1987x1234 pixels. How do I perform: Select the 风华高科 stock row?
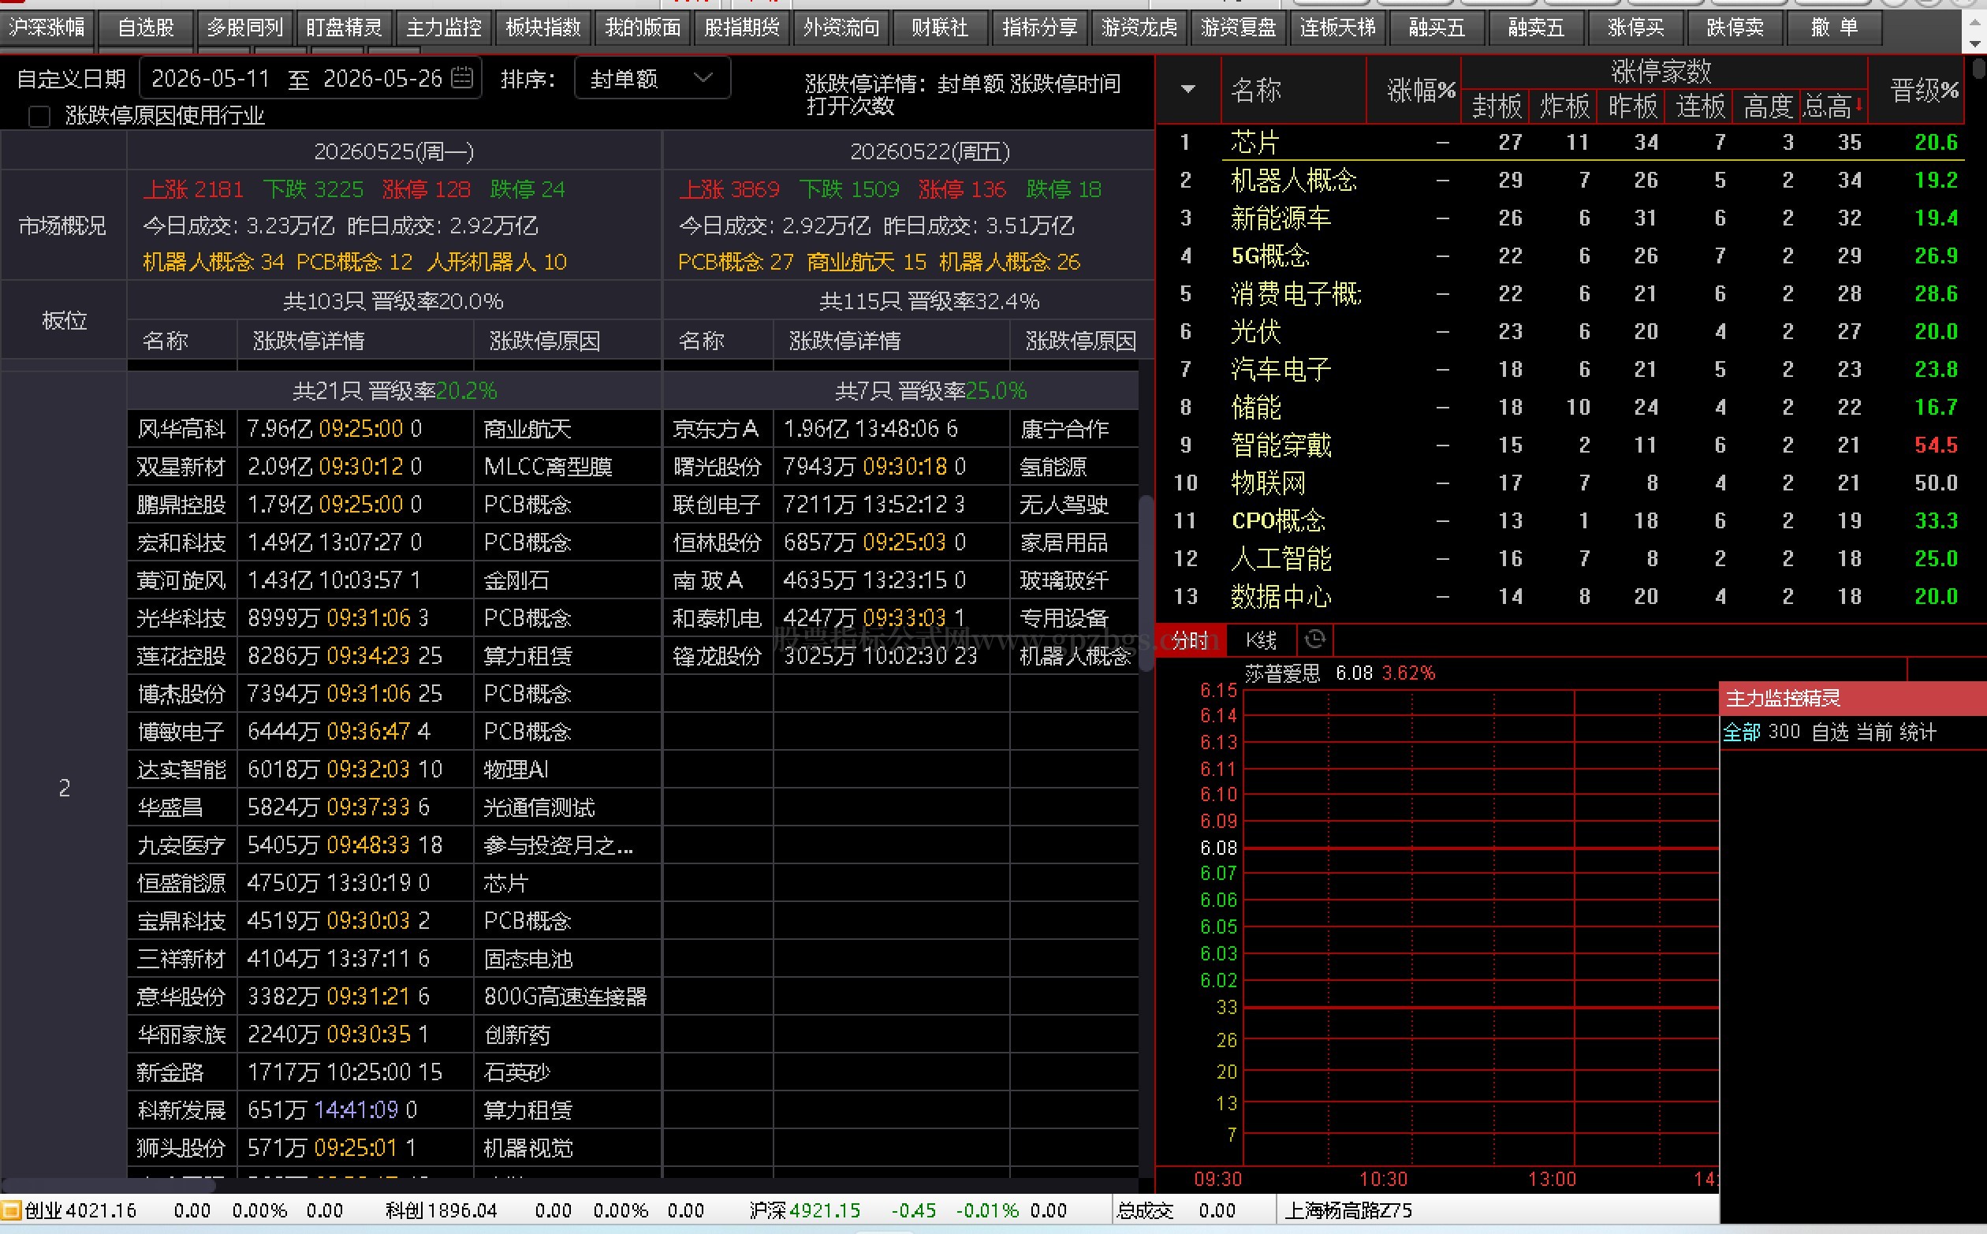[394, 428]
